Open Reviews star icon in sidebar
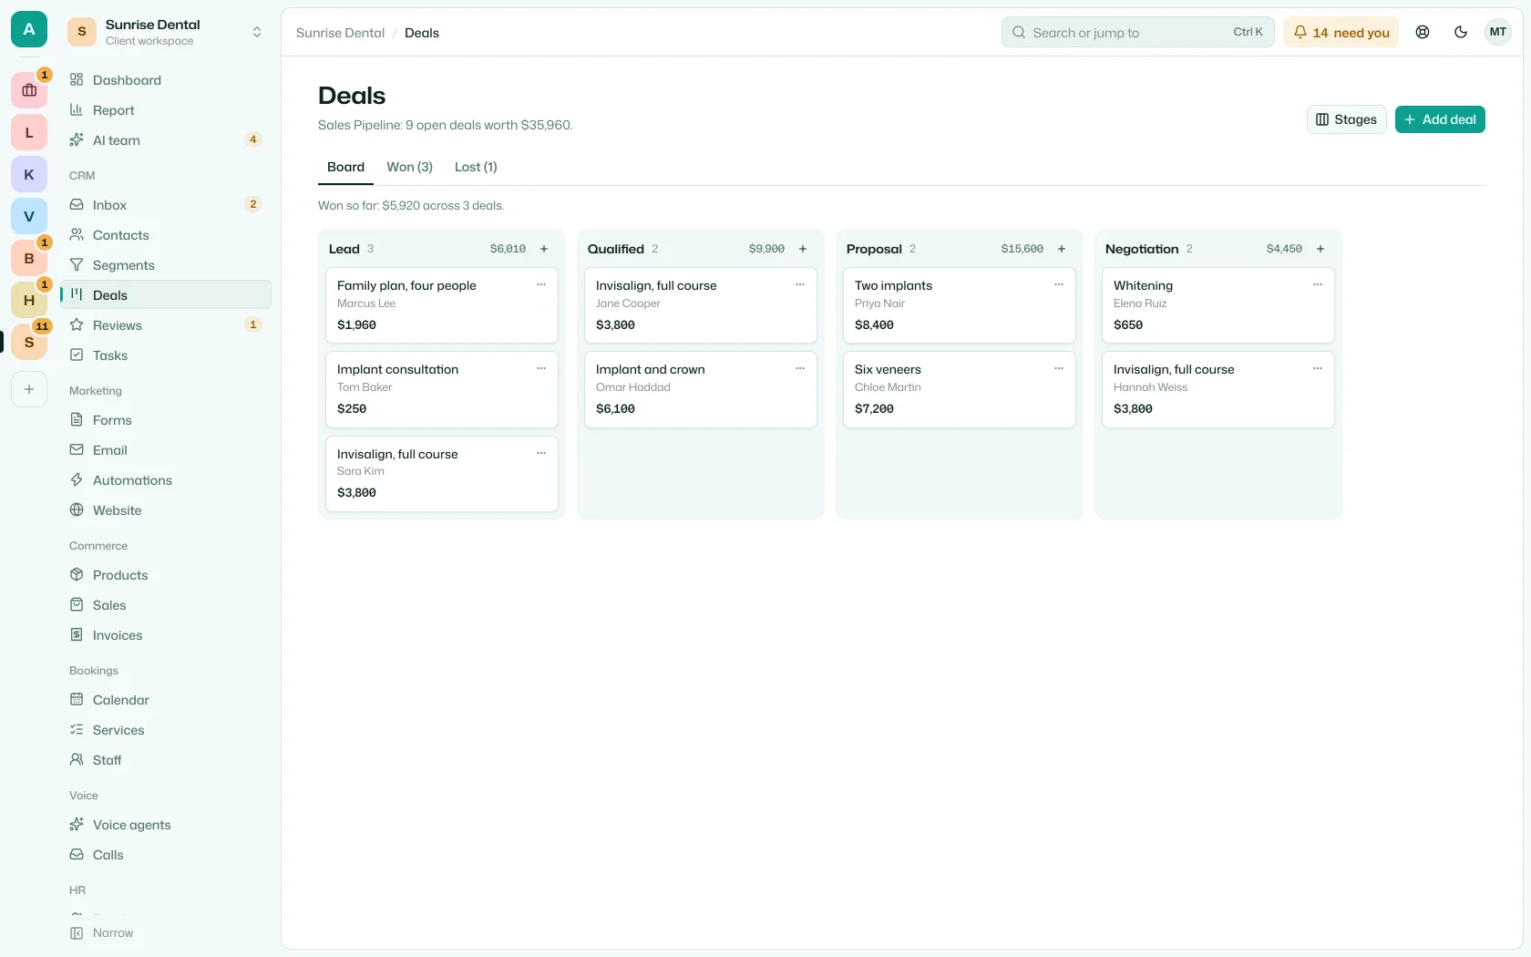Viewport: 1531px width, 957px height. (x=77, y=324)
